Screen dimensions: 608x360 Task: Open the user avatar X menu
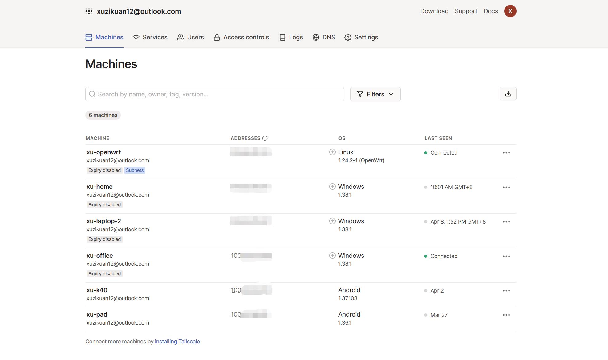(510, 11)
